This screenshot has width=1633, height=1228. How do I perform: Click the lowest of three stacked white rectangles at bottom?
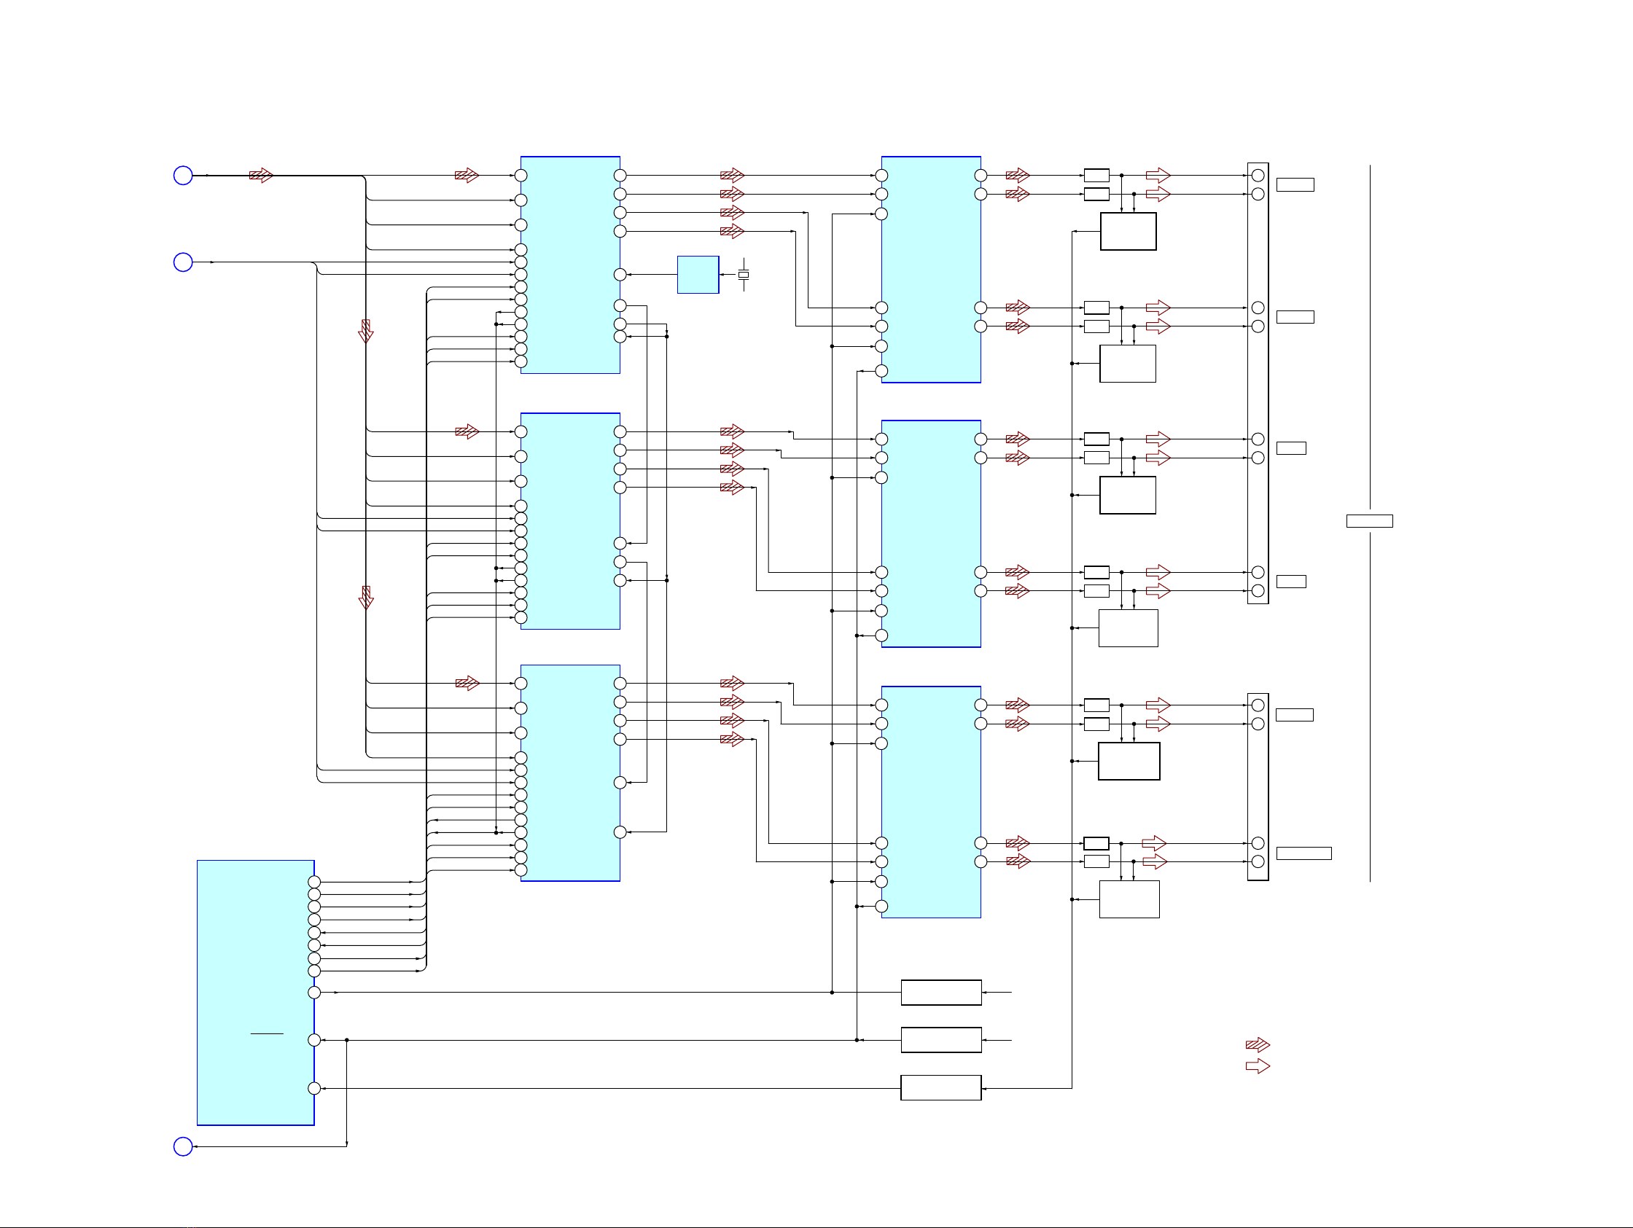[x=941, y=1088]
